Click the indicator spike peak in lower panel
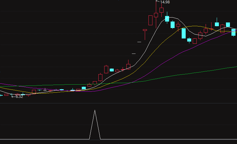 click(x=95, y=110)
